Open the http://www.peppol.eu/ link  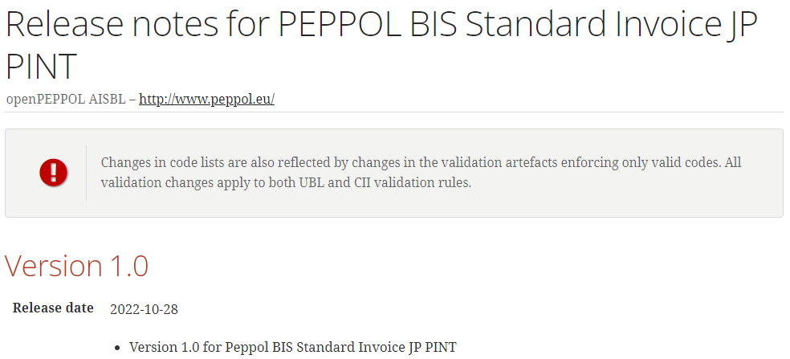tap(206, 99)
